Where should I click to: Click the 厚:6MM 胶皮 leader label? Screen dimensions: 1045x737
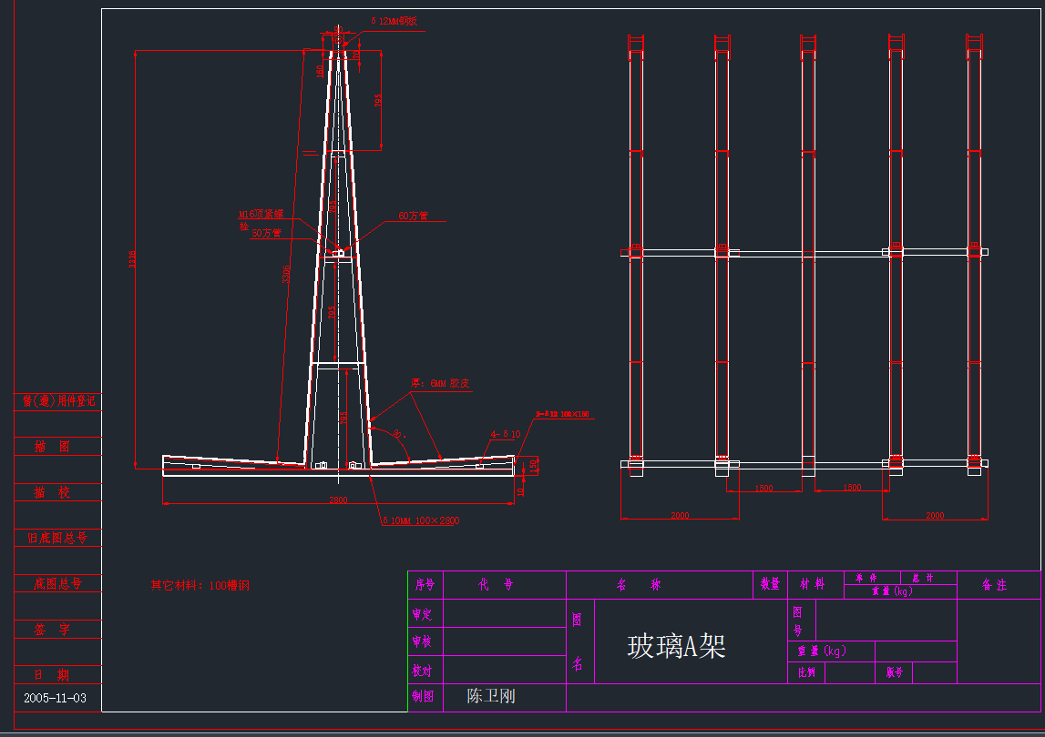[439, 383]
